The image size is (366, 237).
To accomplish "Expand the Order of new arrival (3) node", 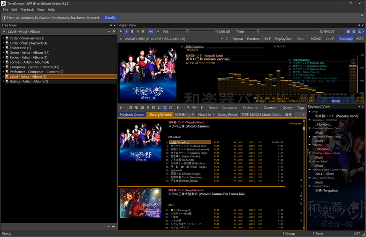I will click(x=3, y=38).
